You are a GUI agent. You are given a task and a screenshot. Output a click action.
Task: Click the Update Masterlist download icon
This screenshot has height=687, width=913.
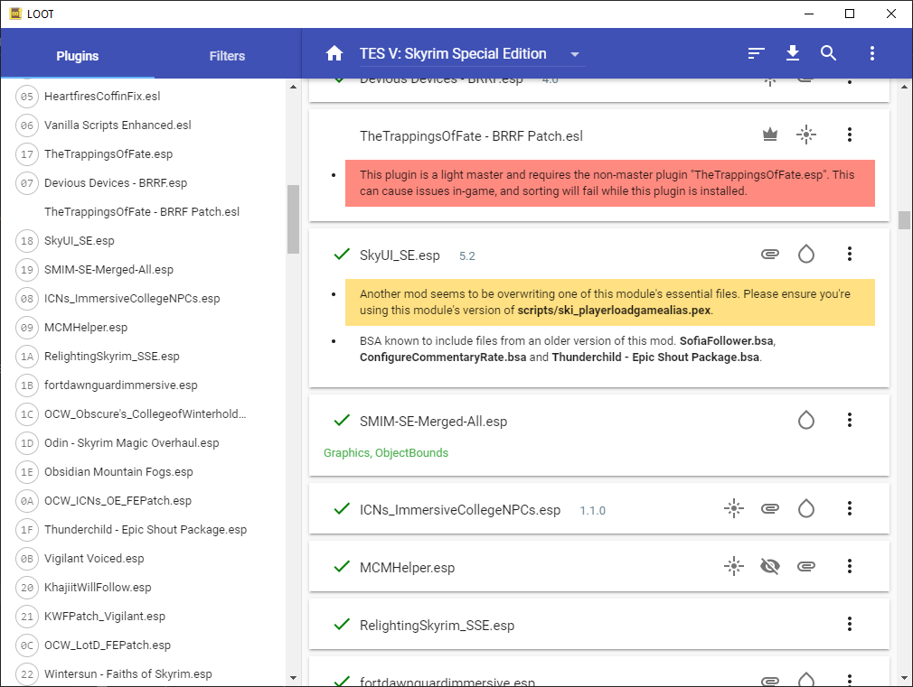click(x=793, y=53)
